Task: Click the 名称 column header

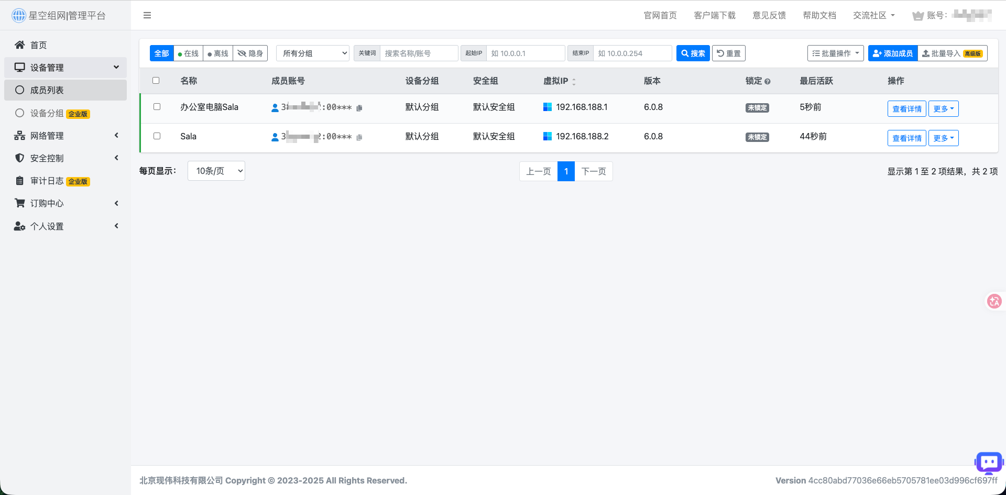Action: (x=189, y=81)
